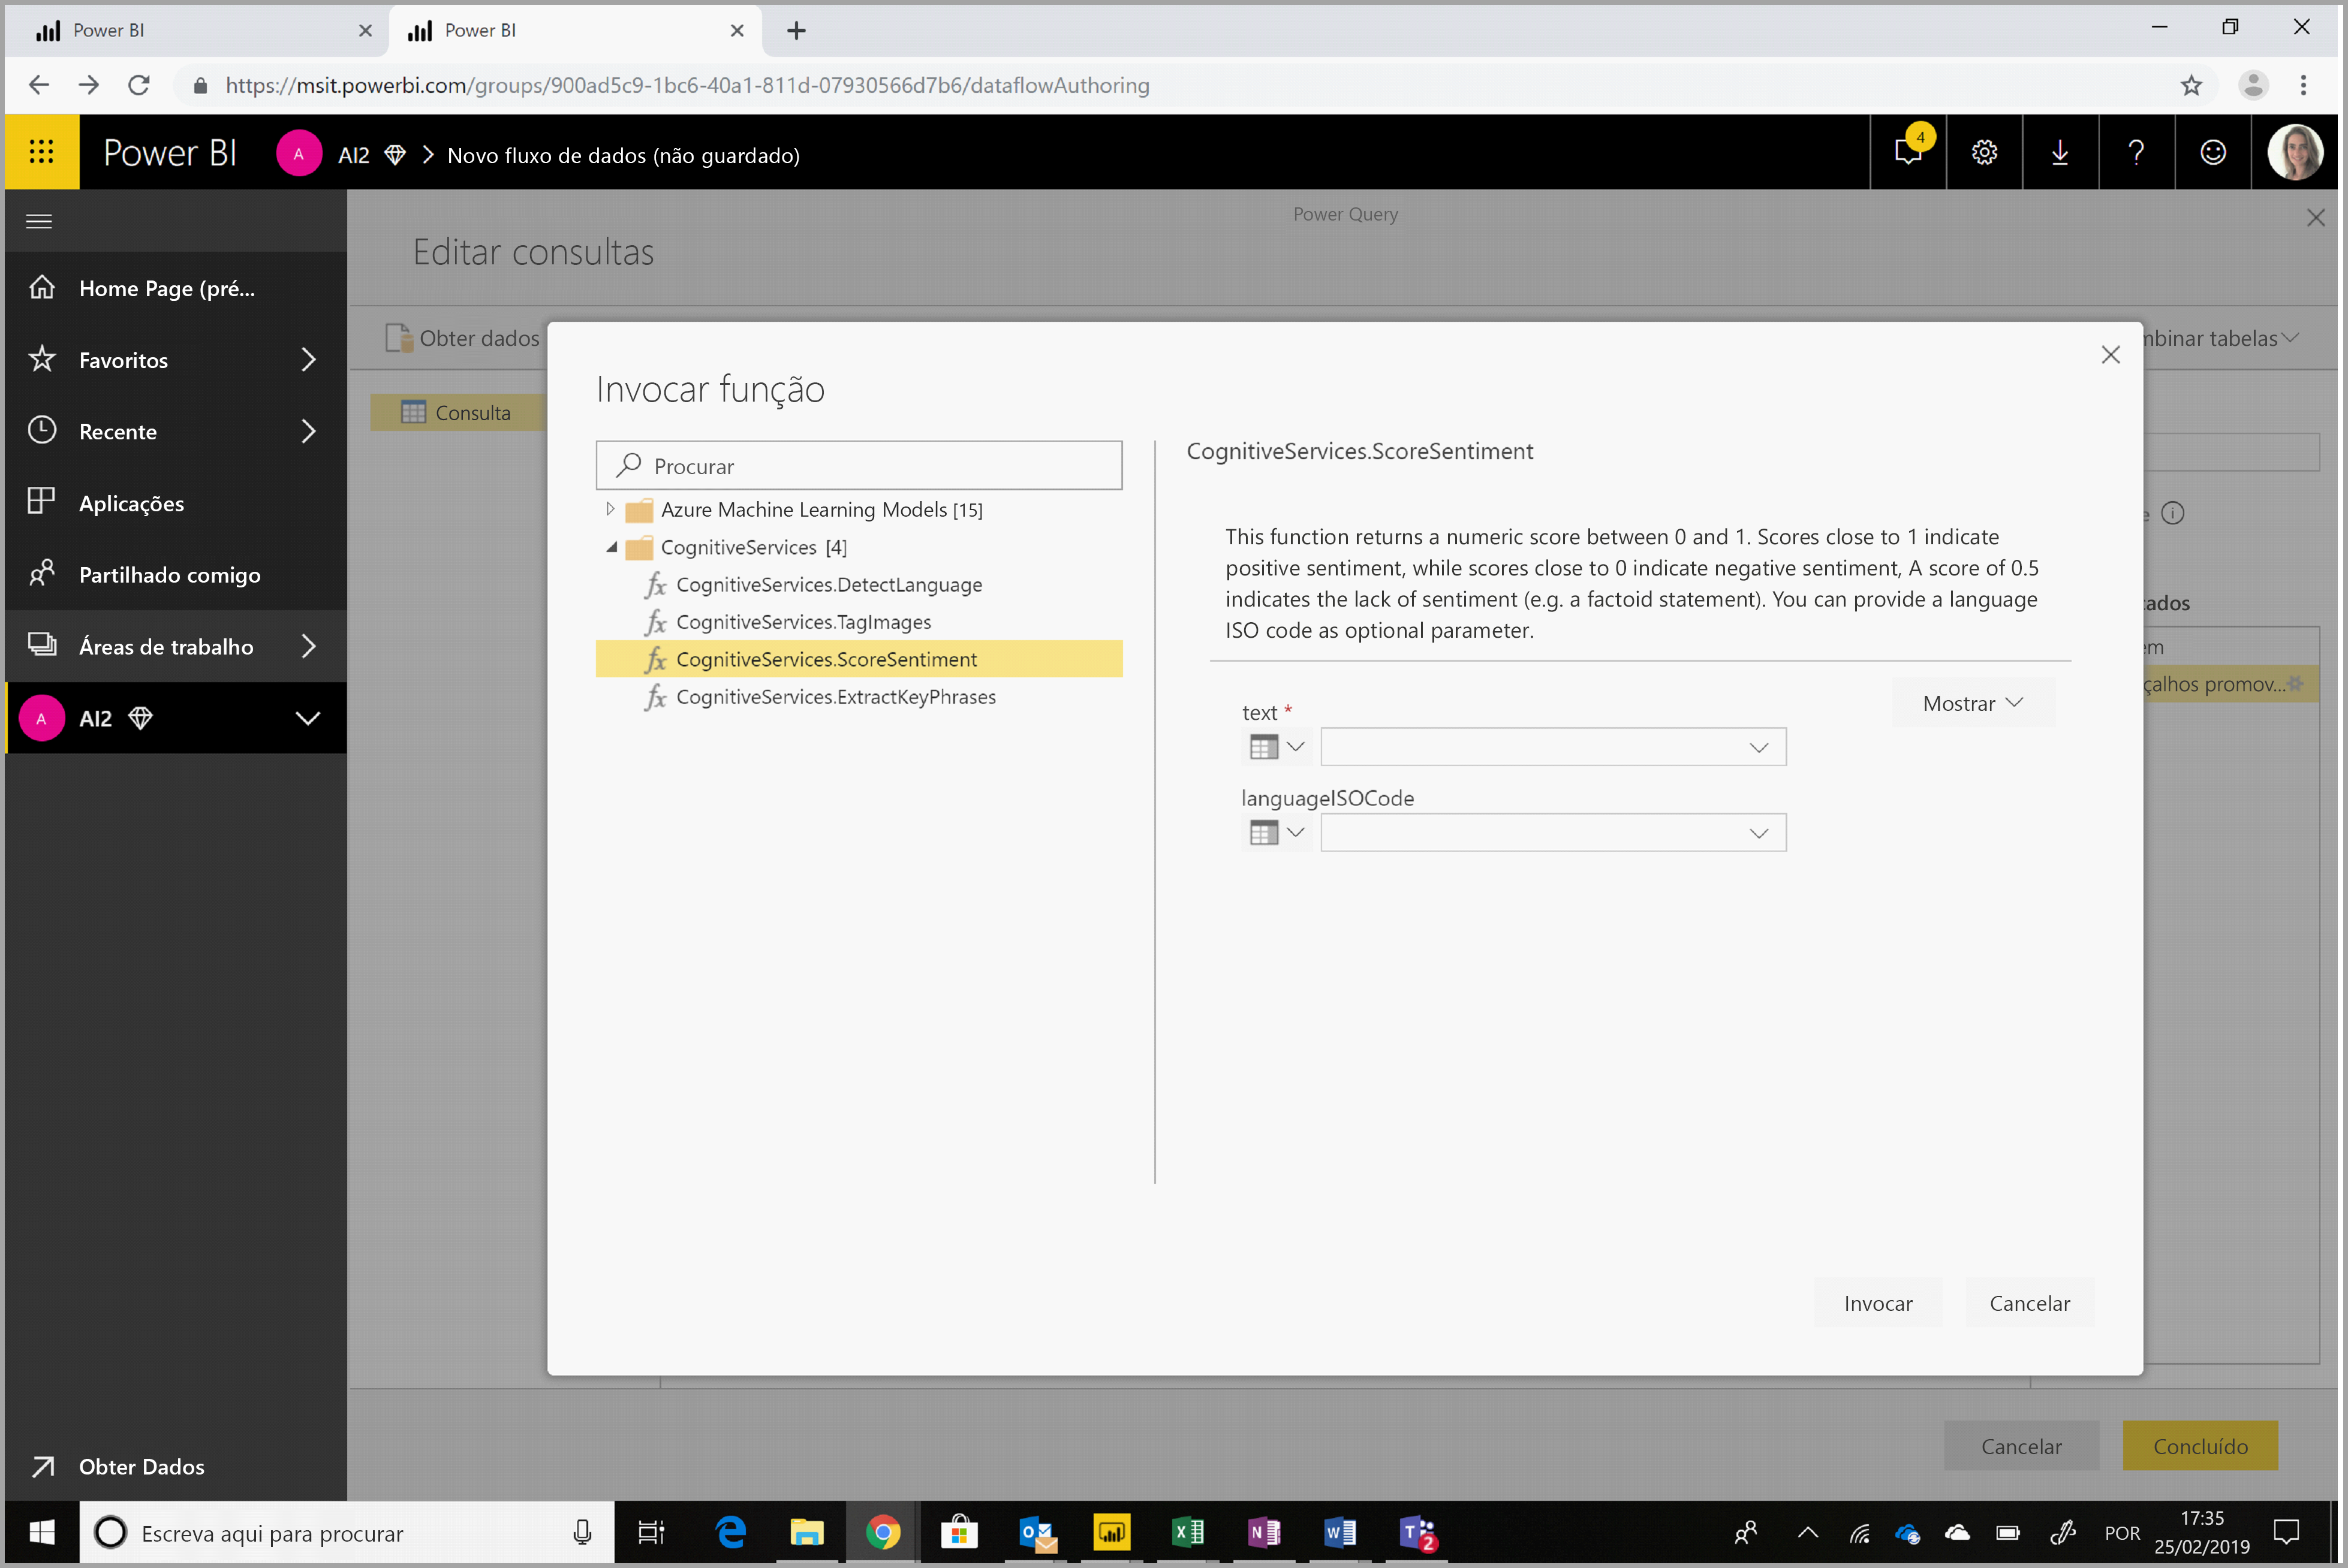
Task: Open the Power BI app launcher grid
Action: pyautogui.click(x=41, y=152)
